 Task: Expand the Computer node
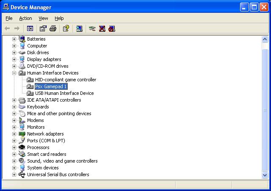coord(14,46)
